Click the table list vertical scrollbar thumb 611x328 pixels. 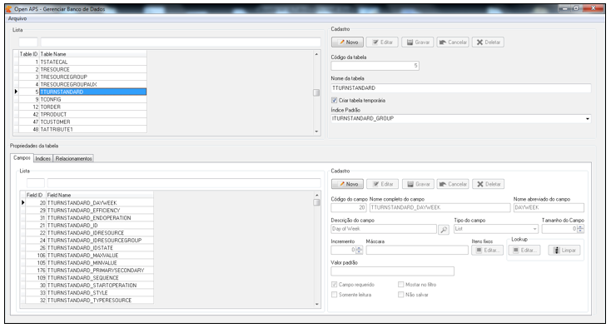coord(316,92)
